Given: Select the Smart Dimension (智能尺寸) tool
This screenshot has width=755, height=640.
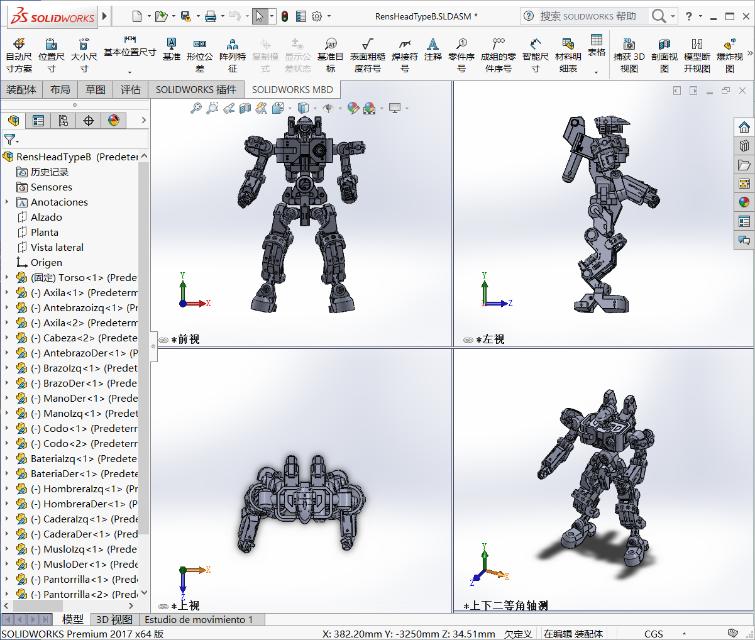Looking at the screenshot, I should [536, 55].
